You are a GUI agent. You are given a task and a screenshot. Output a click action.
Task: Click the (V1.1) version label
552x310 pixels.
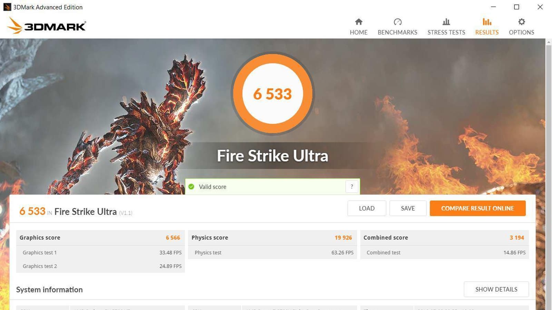[126, 213]
